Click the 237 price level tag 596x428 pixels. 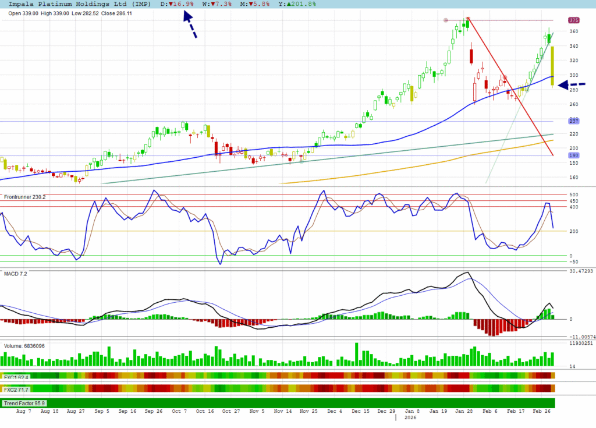point(573,121)
